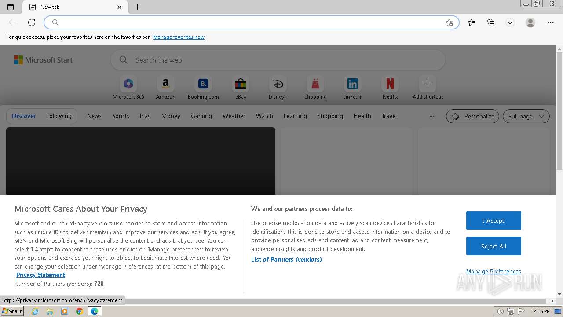Screen dimensions: 563x317
Task: Show more feed categories ellipsis
Action: tap(432, 116)
